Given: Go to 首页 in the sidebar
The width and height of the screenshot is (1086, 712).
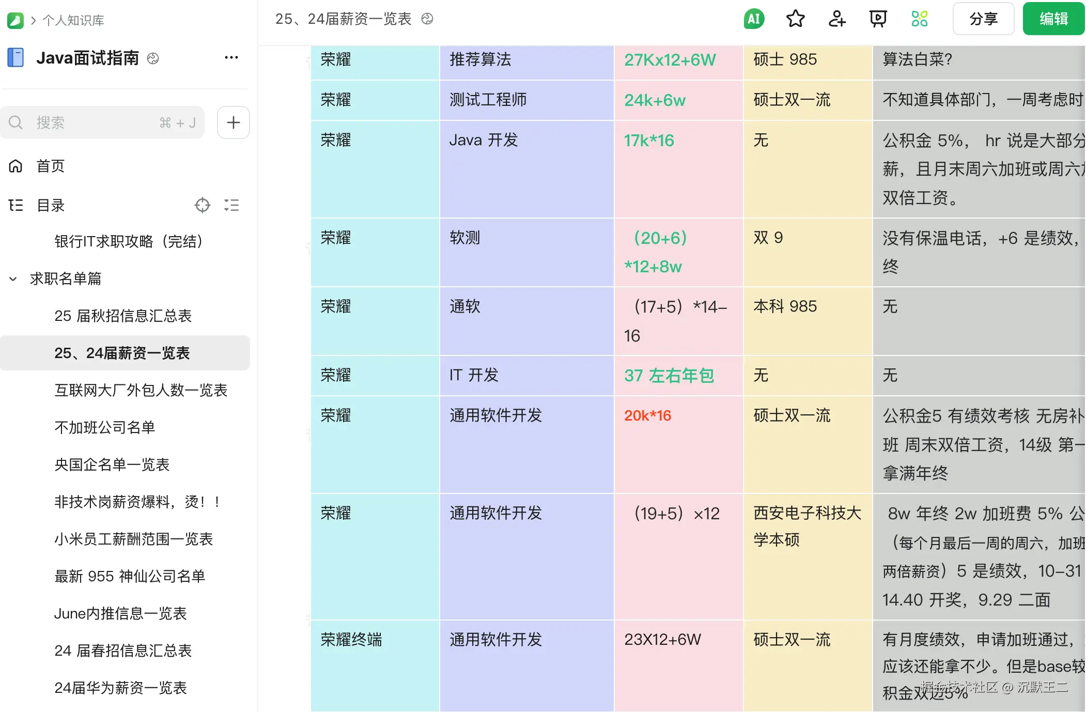Looking at the screenshot, I should coord(50,166).
